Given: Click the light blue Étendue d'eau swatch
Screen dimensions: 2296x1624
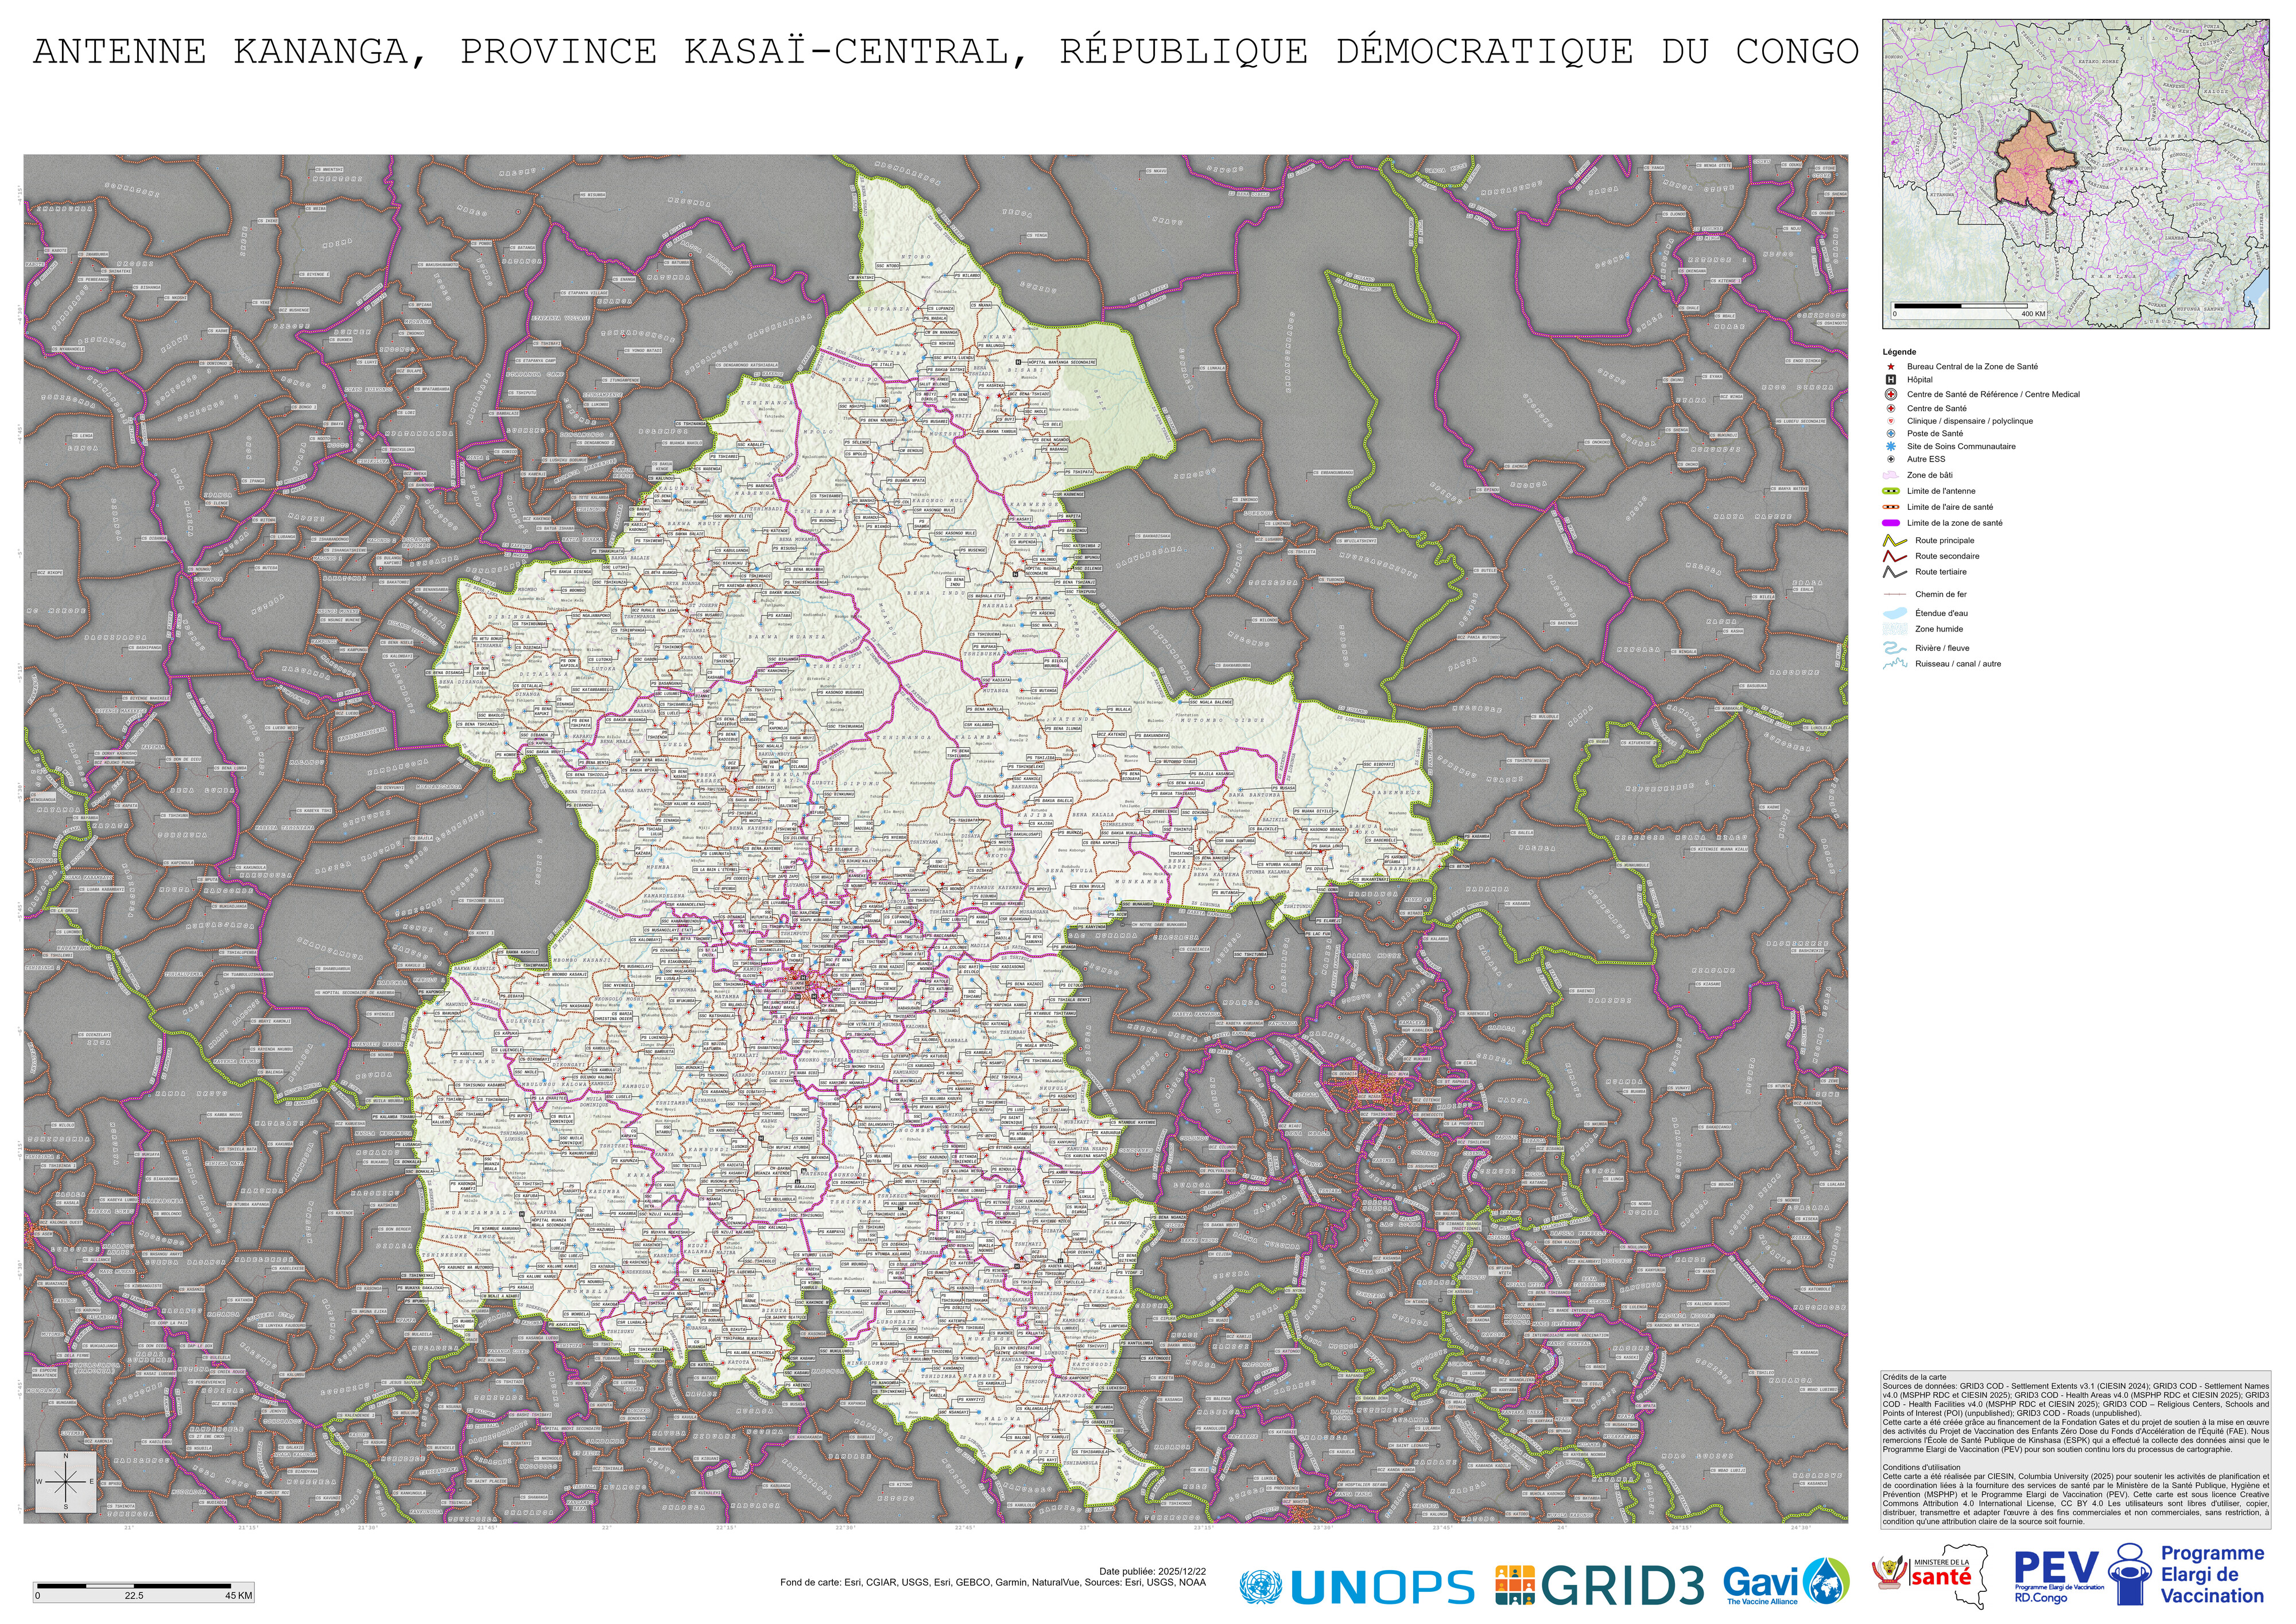Looking at the screenshot, I should click(x=1895, y=614).
